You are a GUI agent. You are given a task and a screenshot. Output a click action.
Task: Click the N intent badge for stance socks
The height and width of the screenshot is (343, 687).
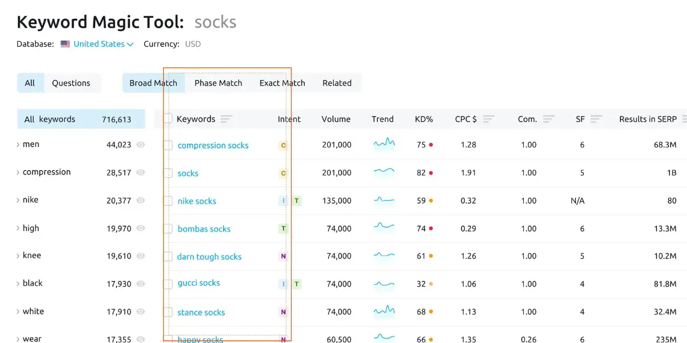[283, 312]
